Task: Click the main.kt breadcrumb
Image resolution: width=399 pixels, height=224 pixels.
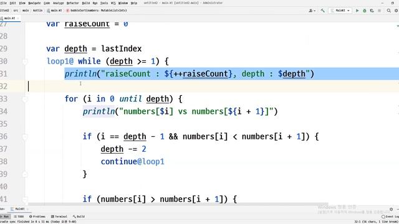Action: [54, 11]
